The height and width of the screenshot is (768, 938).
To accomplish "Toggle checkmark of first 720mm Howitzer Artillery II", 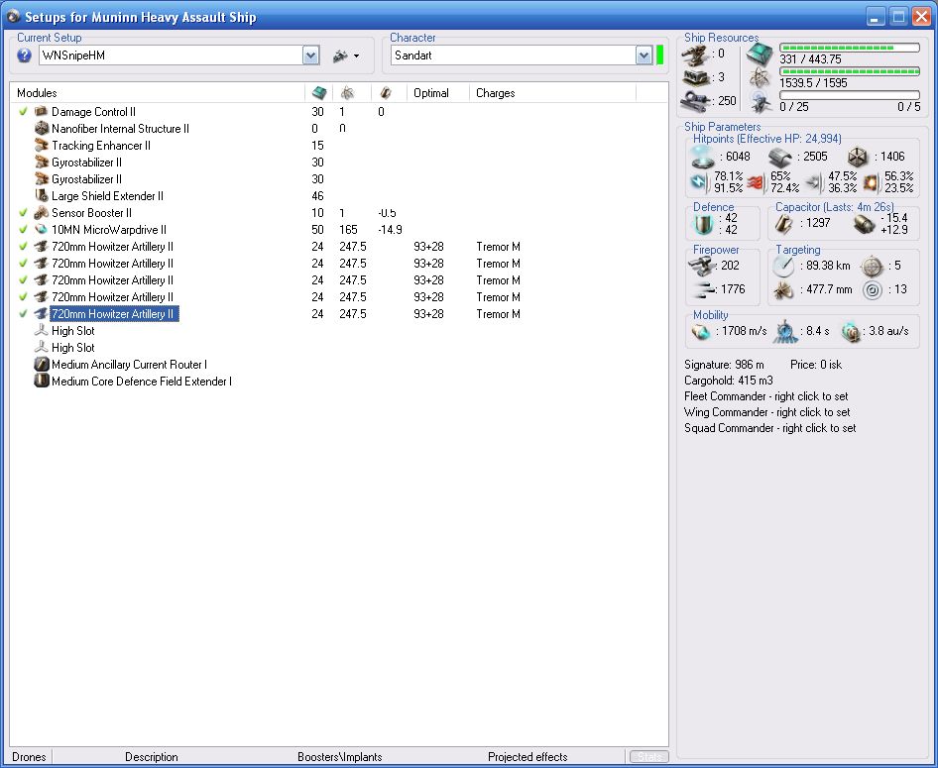I will pos(24,246).
